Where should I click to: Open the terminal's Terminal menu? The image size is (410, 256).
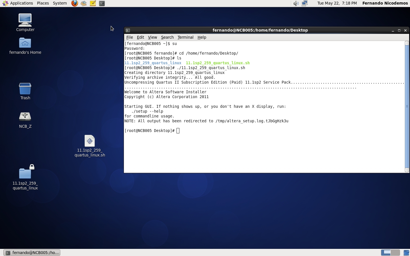point(185,37)
